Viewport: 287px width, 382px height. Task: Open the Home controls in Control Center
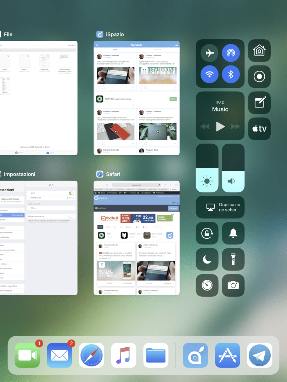(259, 51)
